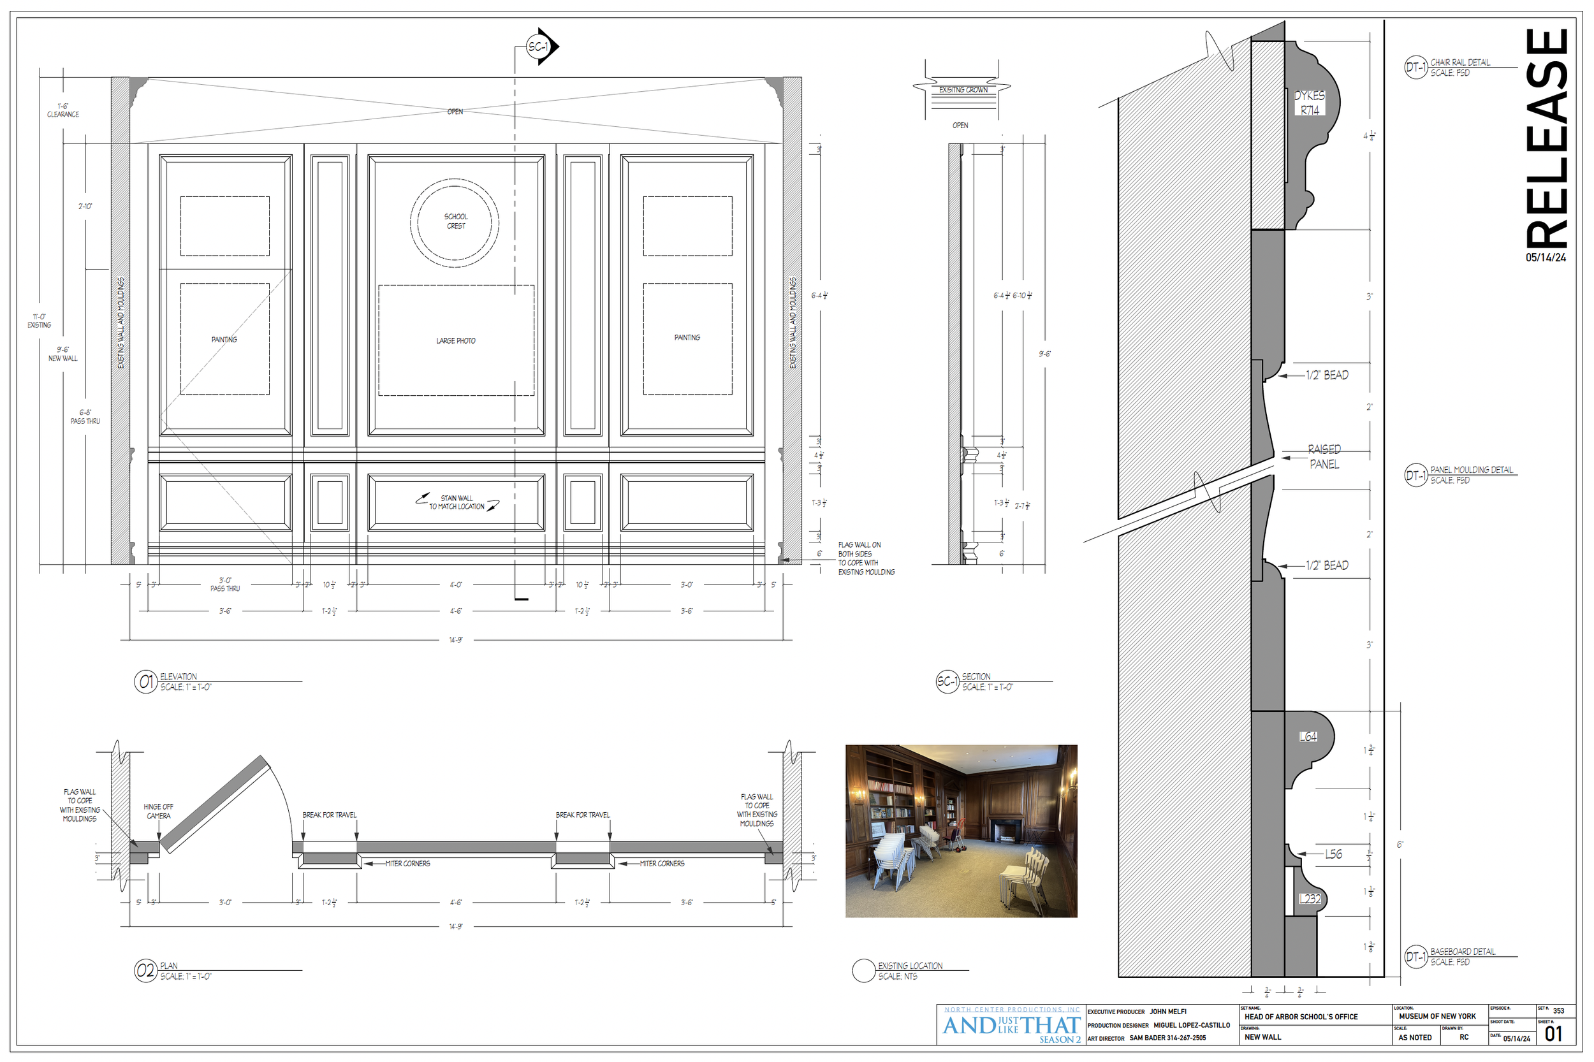Click the sheet number 01 box

tap(1553, 1033)
